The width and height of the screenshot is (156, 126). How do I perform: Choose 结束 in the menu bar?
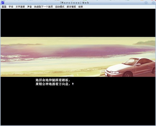[x=81, y=7]
